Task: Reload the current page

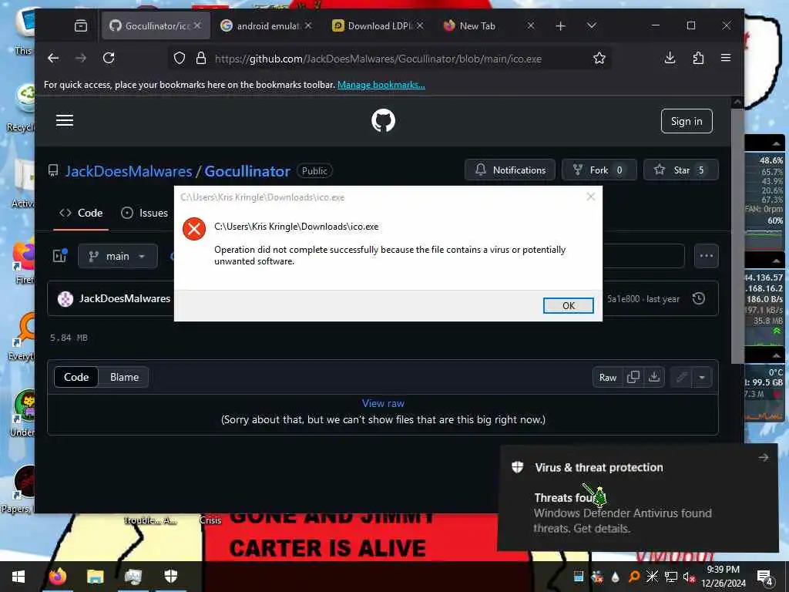Action: click(x=109, y=58)
